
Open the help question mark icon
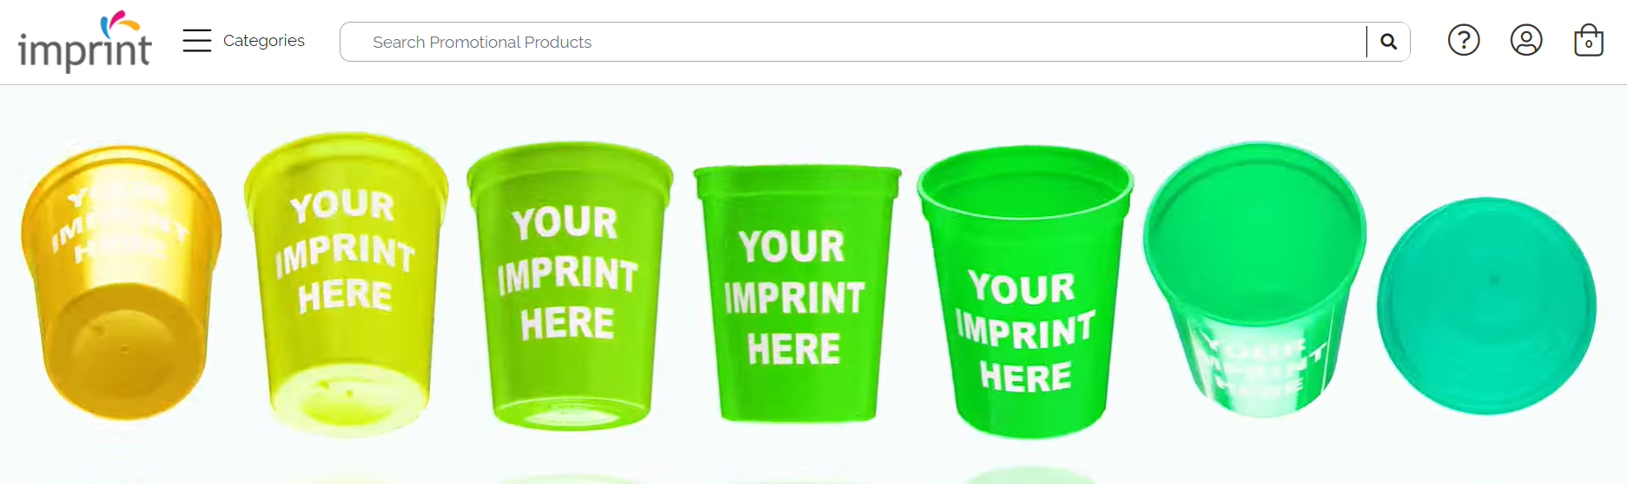pyautogui.click(x=1464, y=40)
